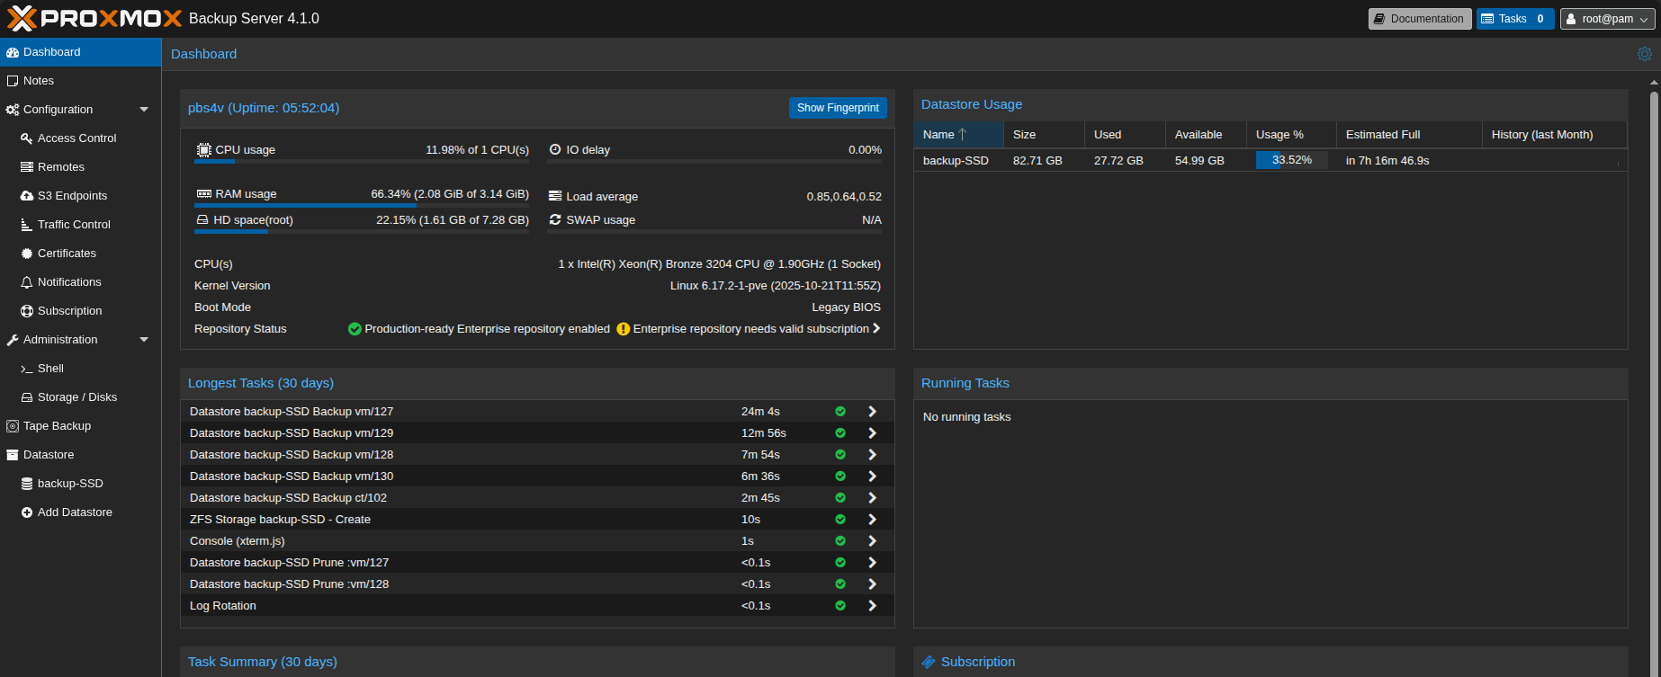
Task: Click Show Fingerprint button
Action: (x=838, y=108)
